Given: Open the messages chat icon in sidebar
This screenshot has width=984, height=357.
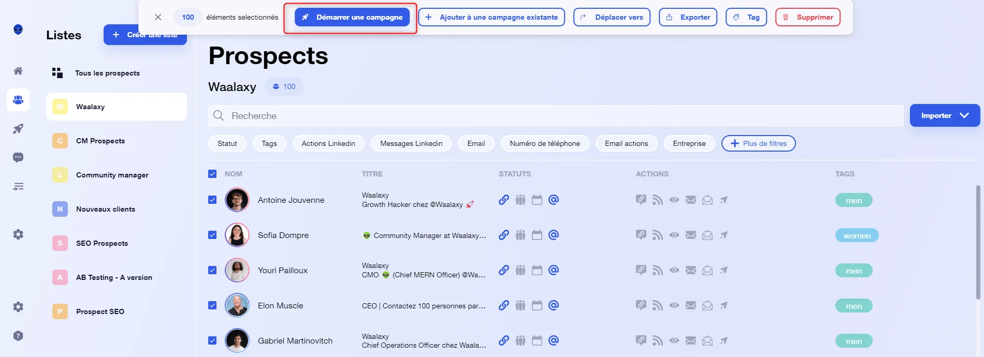Looking at the screenshot, I should pyautogui.click(x=18, y=157).
